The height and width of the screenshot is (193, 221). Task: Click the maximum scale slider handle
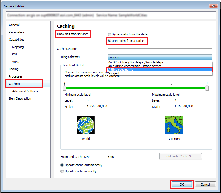(207, 88)
